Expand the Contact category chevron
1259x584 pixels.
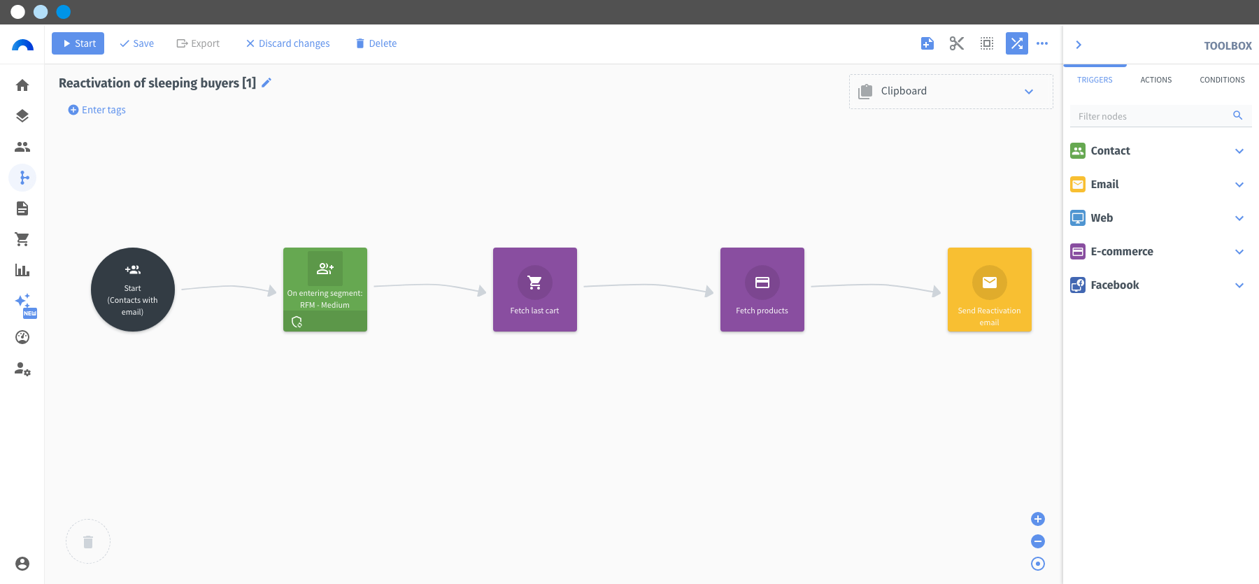coord(1239,151)
